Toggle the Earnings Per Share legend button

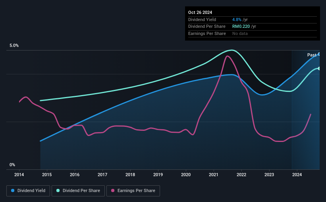[x=133, y=191]
